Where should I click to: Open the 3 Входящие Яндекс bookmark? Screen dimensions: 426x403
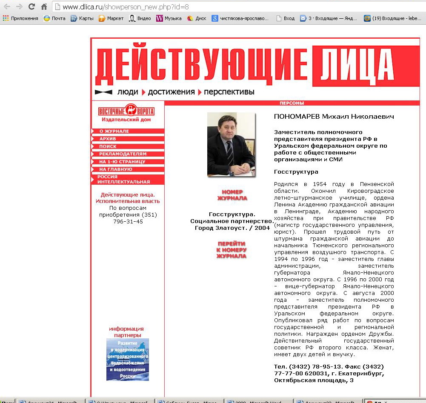[x=328, y=18]
